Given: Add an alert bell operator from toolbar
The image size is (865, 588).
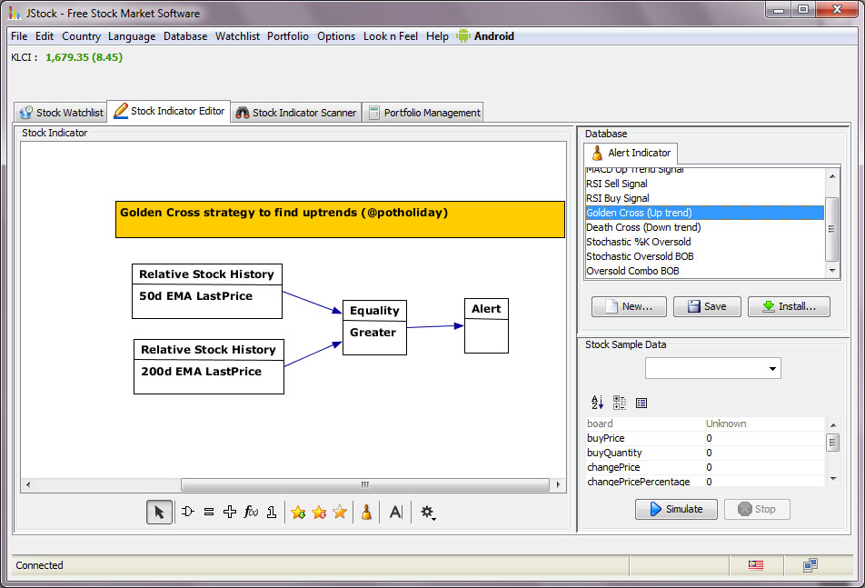Looking at the screenshot, I should [366, 512].
